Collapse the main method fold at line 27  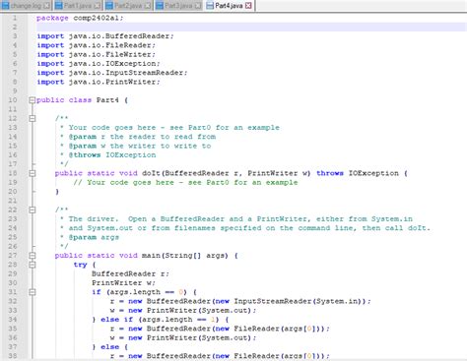click(32, 256)
